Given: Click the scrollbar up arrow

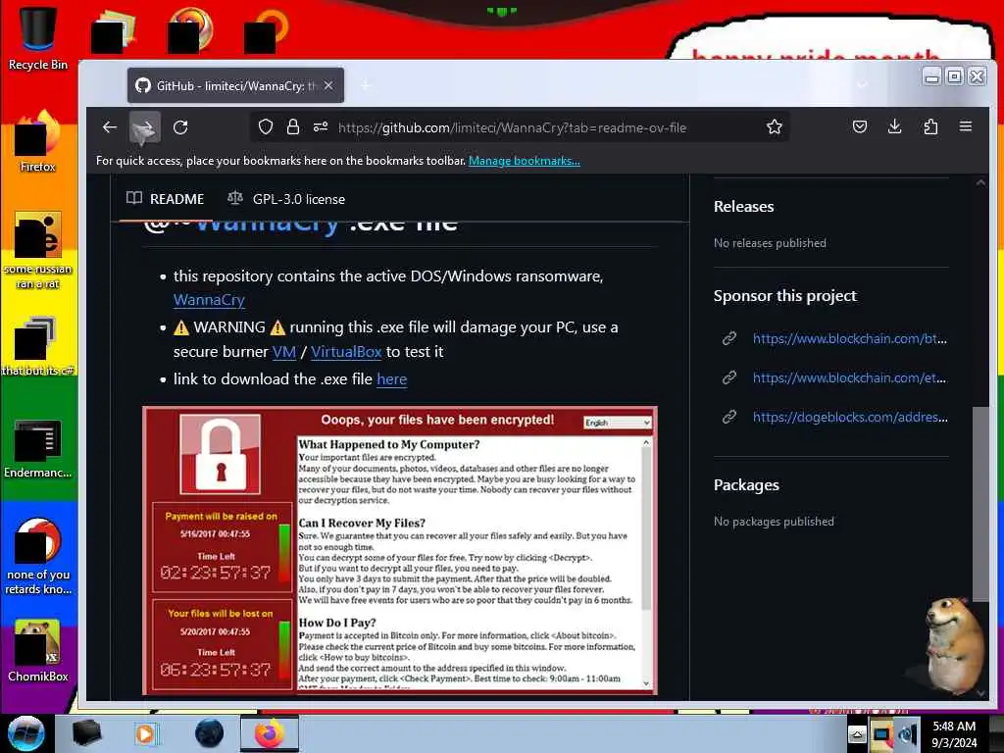Looking at the screenshot, I should [x=980, y=183].
